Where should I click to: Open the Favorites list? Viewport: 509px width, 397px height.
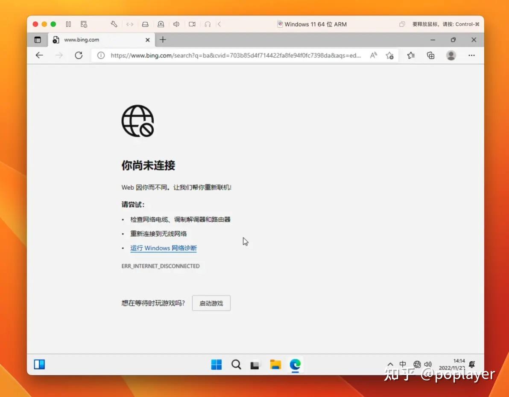pos(411,55)
